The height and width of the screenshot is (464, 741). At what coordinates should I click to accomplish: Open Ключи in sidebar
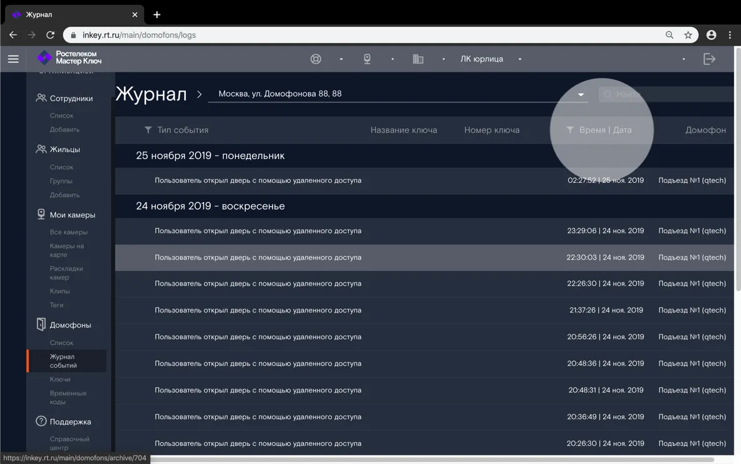tap(60, 379)
